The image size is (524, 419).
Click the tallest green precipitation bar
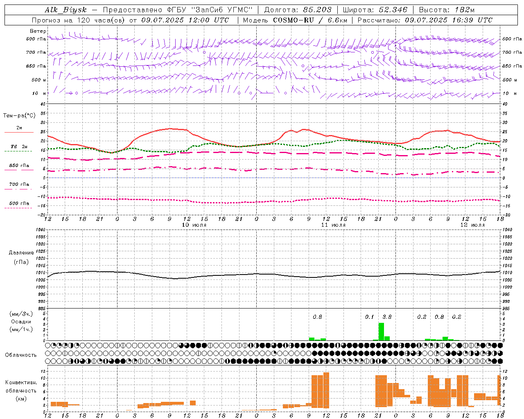[x=381, y=331]
